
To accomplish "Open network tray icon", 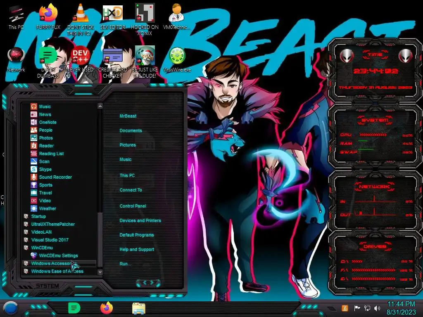I will click(367, 308).
